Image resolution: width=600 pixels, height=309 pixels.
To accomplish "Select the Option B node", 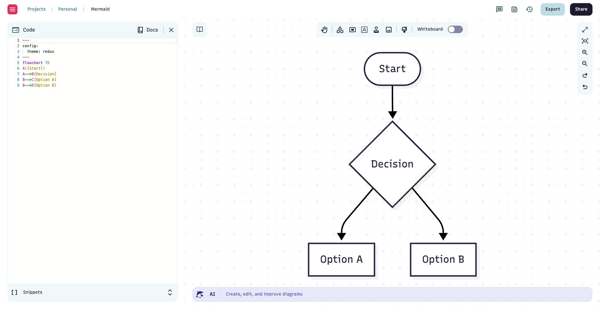I will click(443, 260).
